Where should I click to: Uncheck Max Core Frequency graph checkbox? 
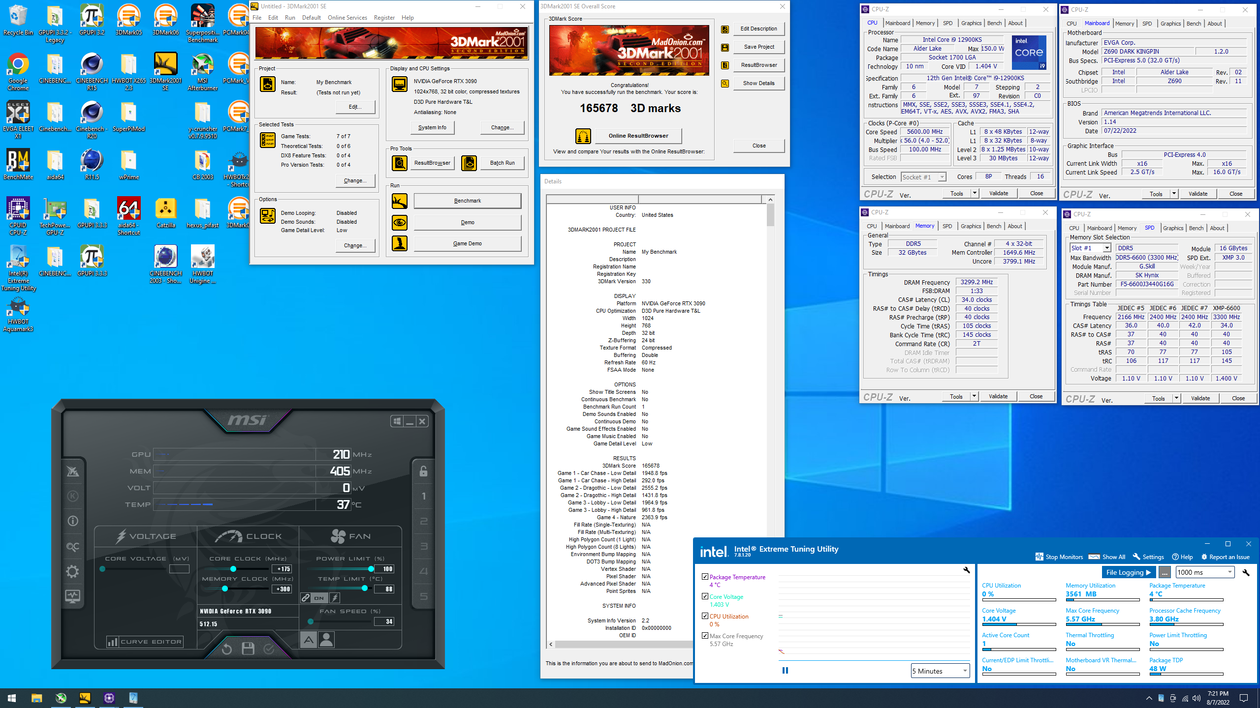(705, 636)
